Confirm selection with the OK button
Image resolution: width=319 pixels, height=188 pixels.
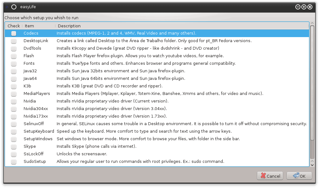299,176
